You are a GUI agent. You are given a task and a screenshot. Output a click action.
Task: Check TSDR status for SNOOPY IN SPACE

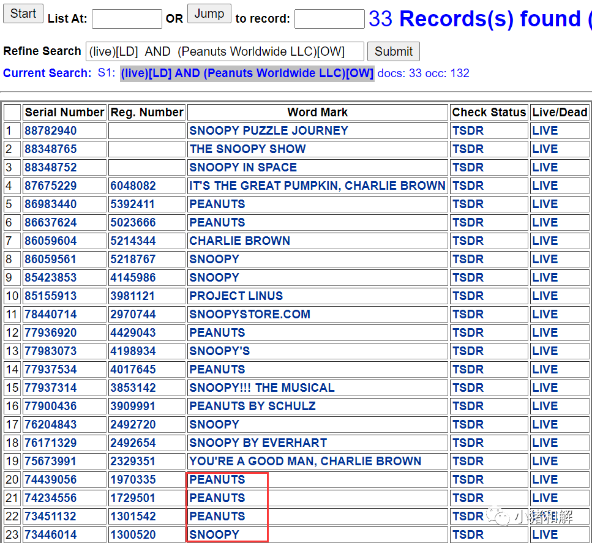[x=468, y=167]
